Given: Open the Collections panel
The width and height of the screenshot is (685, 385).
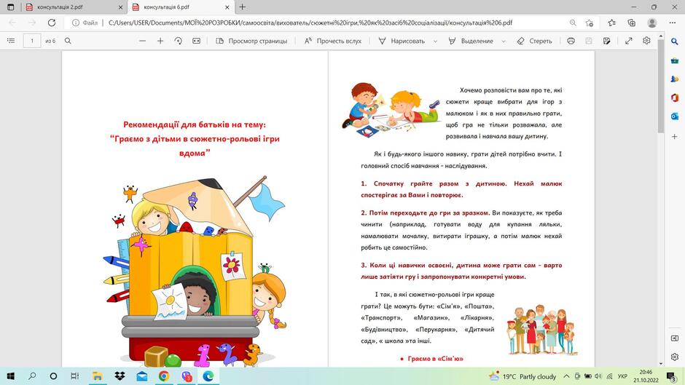Looking at the screenshot, I should coord(631,23).
